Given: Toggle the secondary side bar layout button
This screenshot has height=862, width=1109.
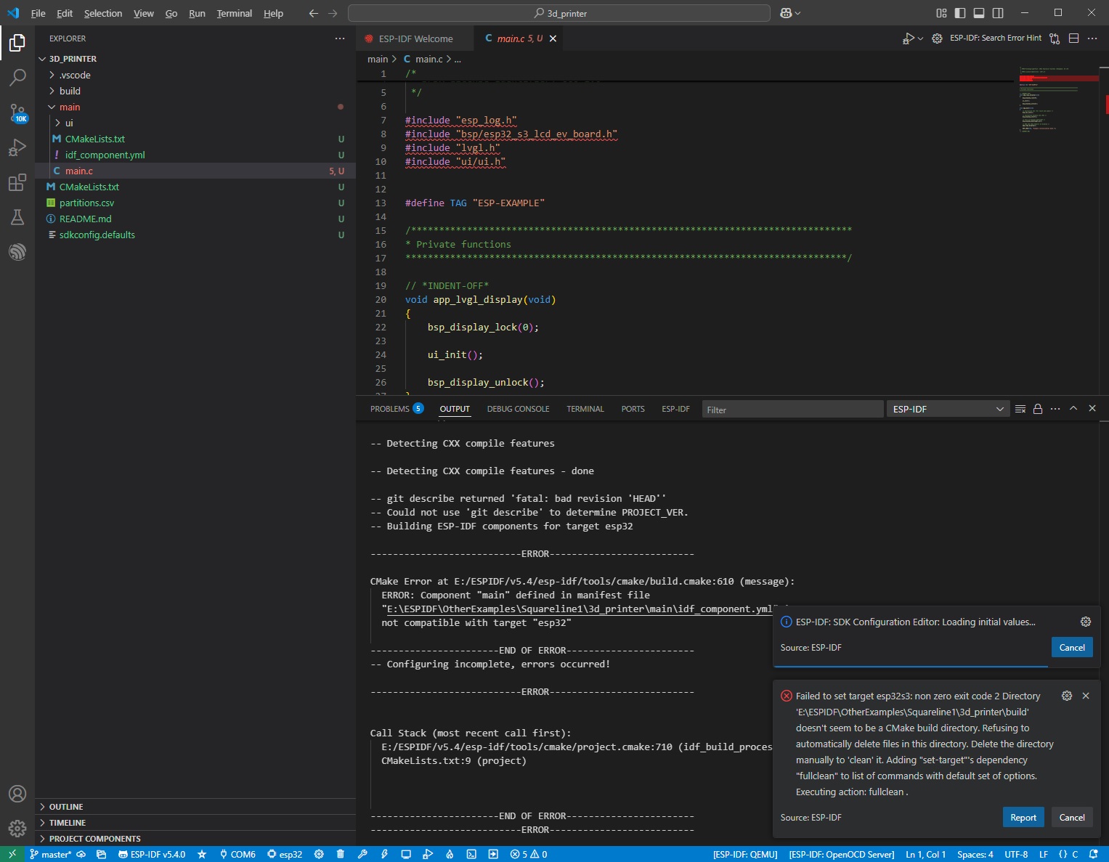Looking at the screenshot, I should coord(998,13).
